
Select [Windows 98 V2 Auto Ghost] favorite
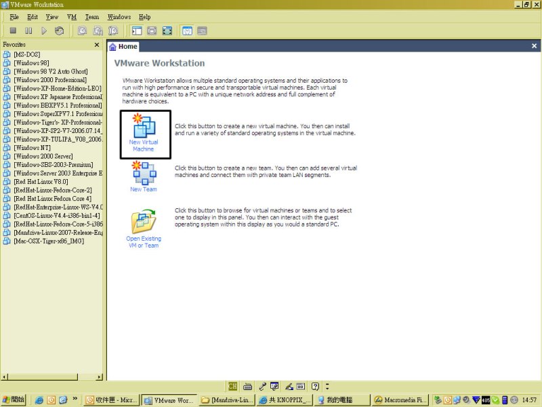coord(50,71)
